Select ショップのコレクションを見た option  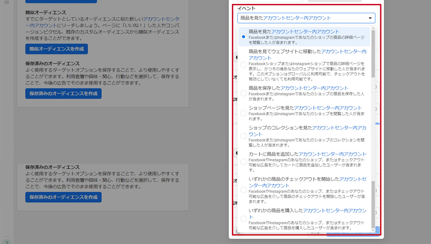[x=243, y=136]
